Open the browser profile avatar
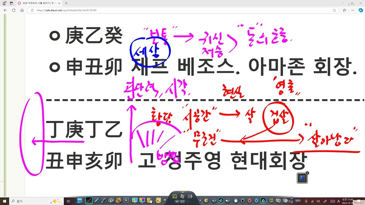Viewport: 365px width, 205px height. (x=4, y=3)
